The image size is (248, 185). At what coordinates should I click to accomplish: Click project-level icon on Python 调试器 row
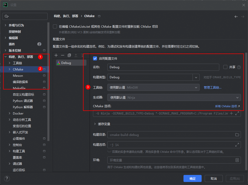44,101
